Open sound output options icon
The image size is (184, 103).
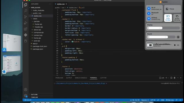(178, 37)
